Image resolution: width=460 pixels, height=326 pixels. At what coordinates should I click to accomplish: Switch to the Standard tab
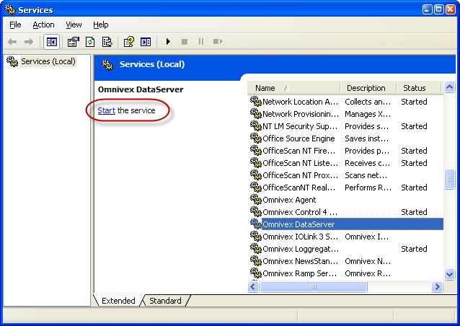pyautogui.click(x=165, y=301)
